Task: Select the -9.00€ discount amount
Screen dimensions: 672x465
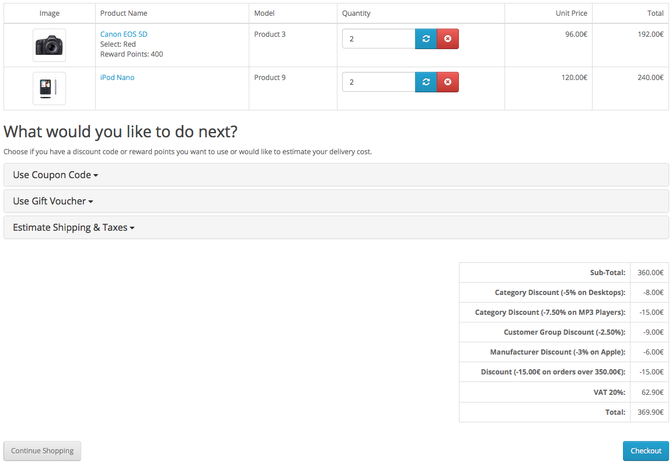Action: click(x=653, y=332)
